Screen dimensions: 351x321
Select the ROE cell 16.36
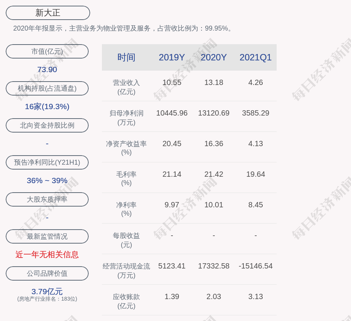pos(214,144)
